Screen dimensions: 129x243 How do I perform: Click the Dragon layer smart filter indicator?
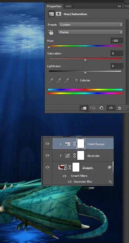tap(109, 167)
